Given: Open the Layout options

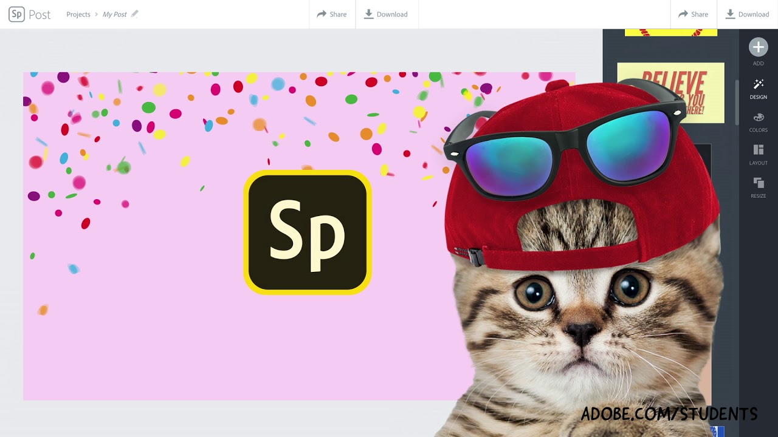Looking at the screenshot, I should [758, 155].
